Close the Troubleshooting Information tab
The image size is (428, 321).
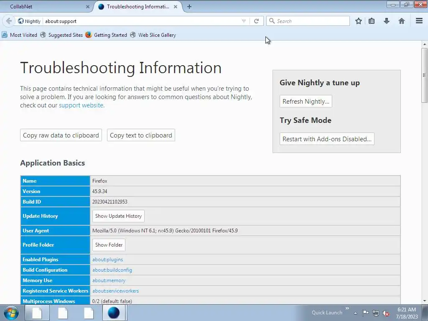pos(176,7)
